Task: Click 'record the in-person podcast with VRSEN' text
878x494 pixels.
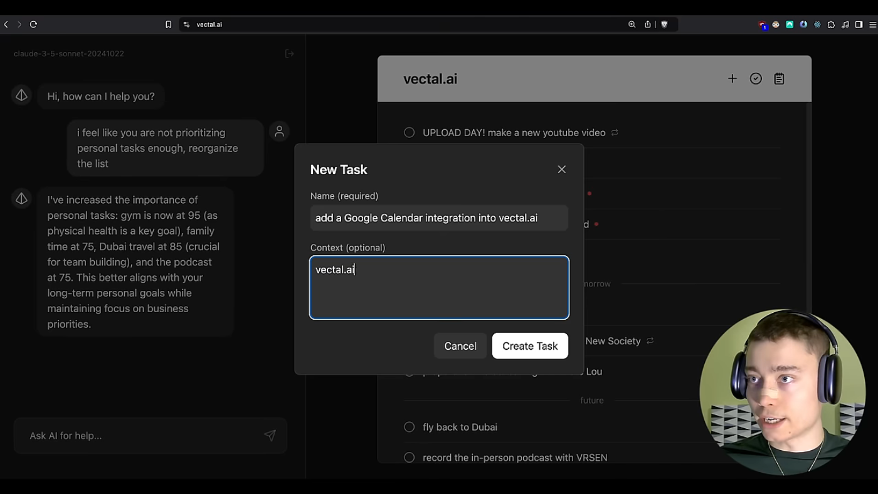Action: (x=515, y=458)
